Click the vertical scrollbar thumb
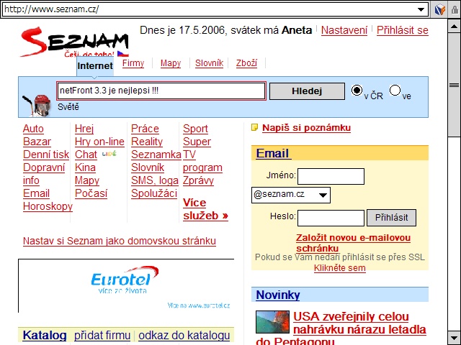This screenshot has height=345, width=461. click(x=454, y=85)
